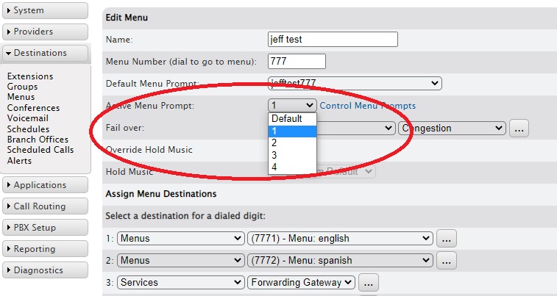Expand the Applications sidebar section
The image size is (557, 296).
[45, 185]
